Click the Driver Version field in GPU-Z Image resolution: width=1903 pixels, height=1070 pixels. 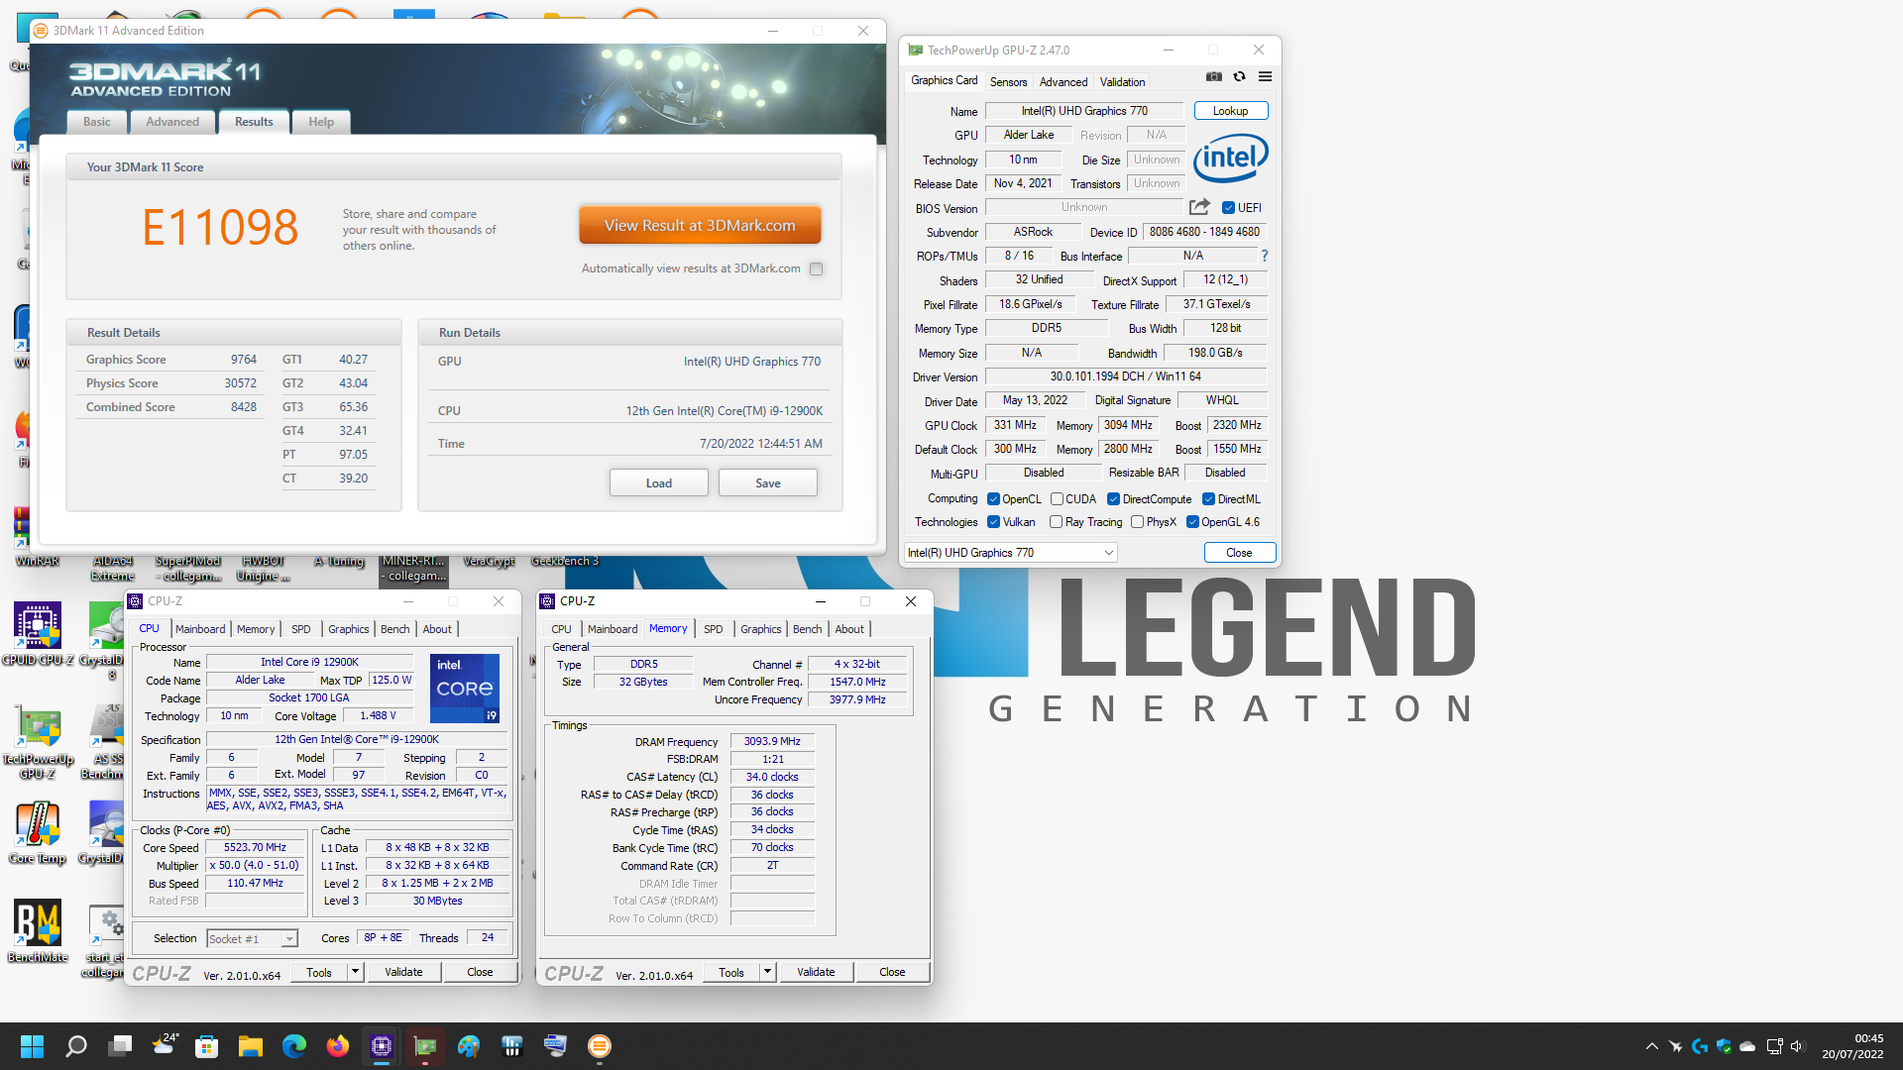[1126, 376]
